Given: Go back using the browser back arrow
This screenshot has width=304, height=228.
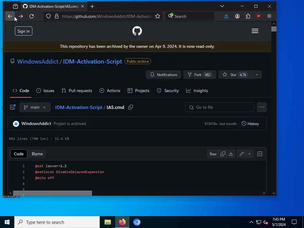Looking at the screenshot, I should pyautogui.click(x=10, y=16).
